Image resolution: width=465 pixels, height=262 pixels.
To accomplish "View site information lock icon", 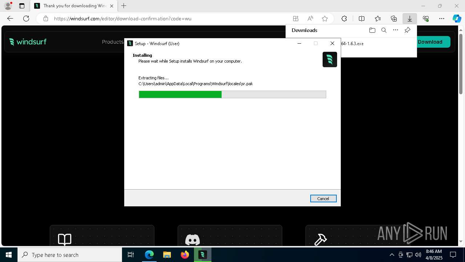I will point(46,19).
